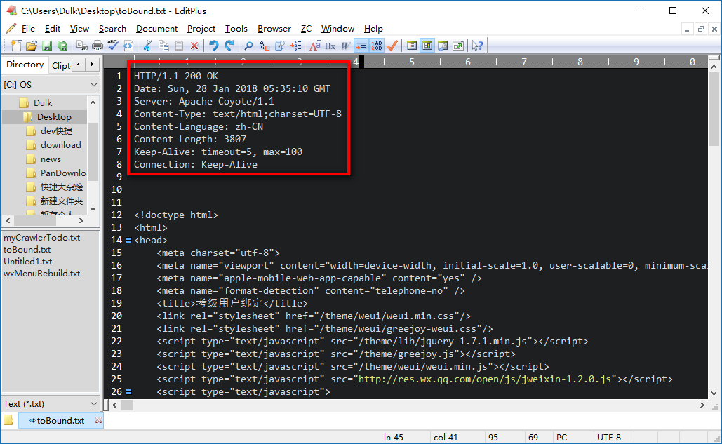Image resolution: width=722 pixels, height=444 pixels.
Task: Click the Find in Files icon
Action: coord(280,46)
